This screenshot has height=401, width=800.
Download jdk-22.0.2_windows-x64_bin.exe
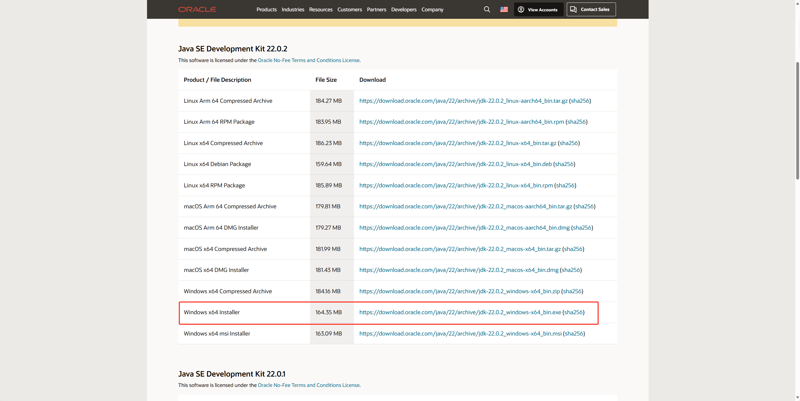tap(460, 312)
